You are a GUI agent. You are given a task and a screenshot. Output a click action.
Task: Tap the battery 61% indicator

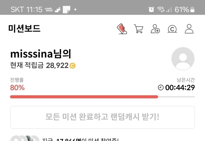(x=184, y=10)
